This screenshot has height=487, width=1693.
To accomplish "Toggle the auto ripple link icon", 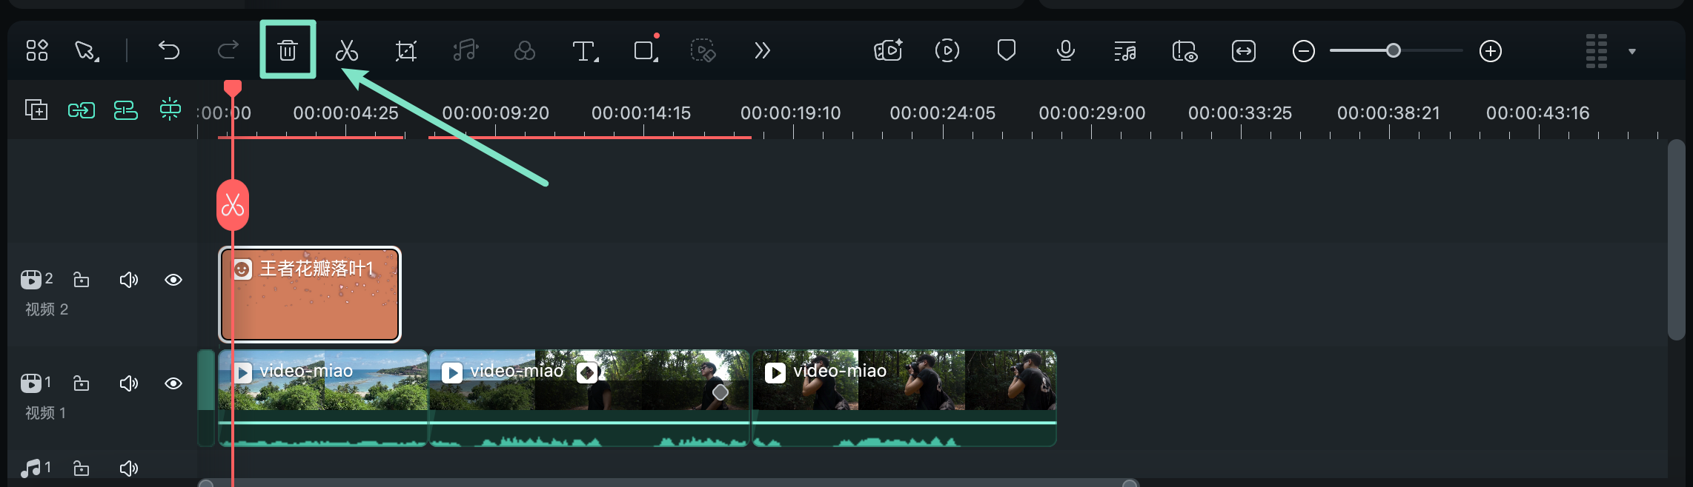I will [x=82, y=111].
